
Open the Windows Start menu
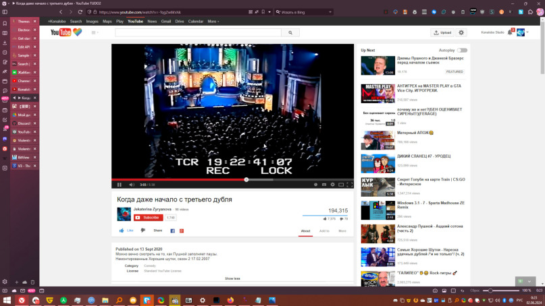click(7, 300)
